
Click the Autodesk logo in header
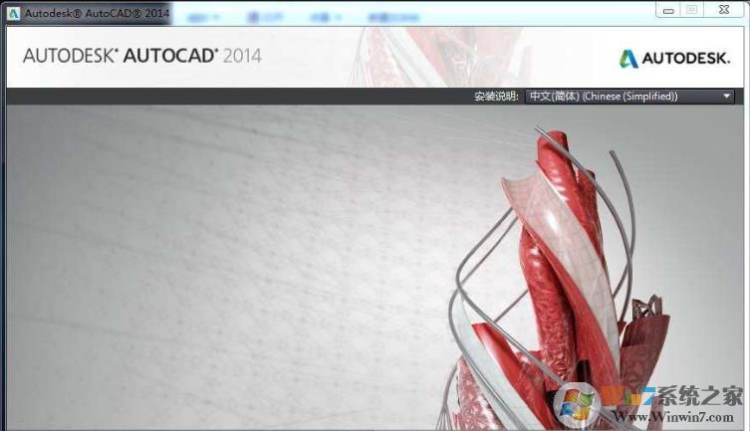click(x=674, y=59)
